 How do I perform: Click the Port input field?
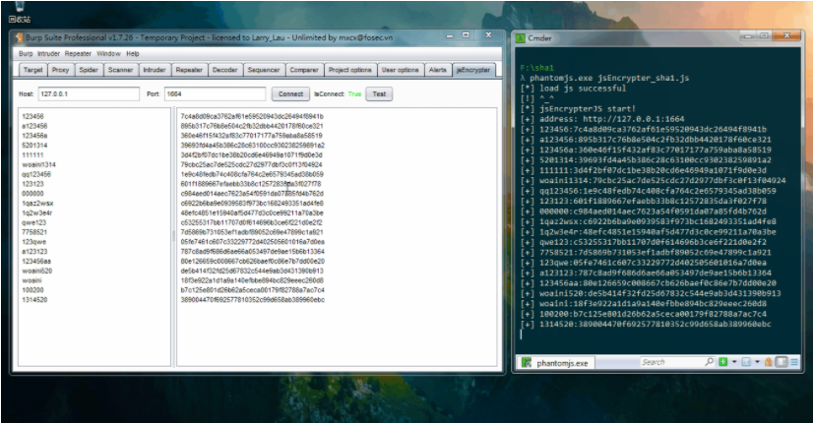pos(215,93)
